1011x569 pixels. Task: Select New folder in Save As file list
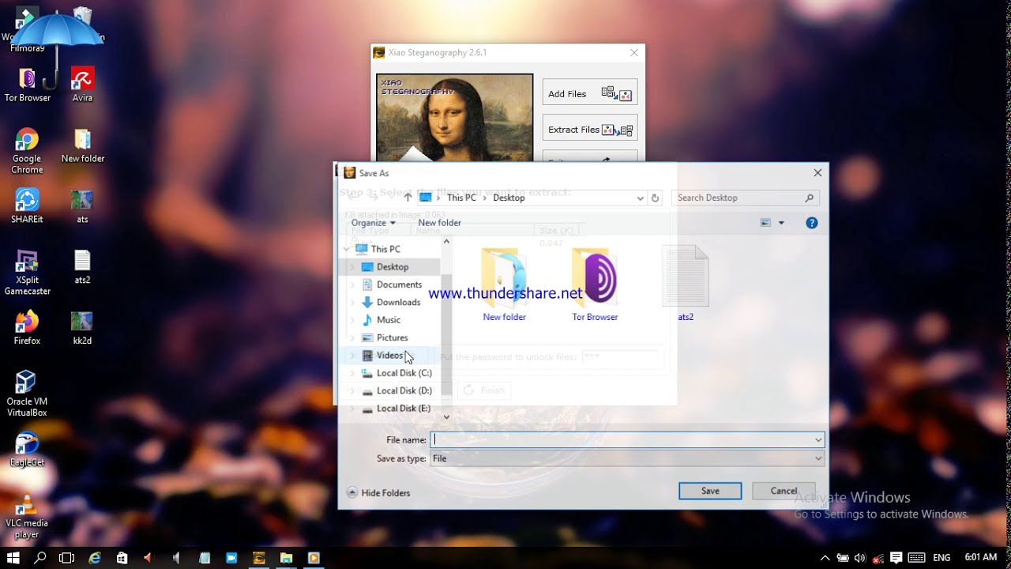(x=504, y=284)
